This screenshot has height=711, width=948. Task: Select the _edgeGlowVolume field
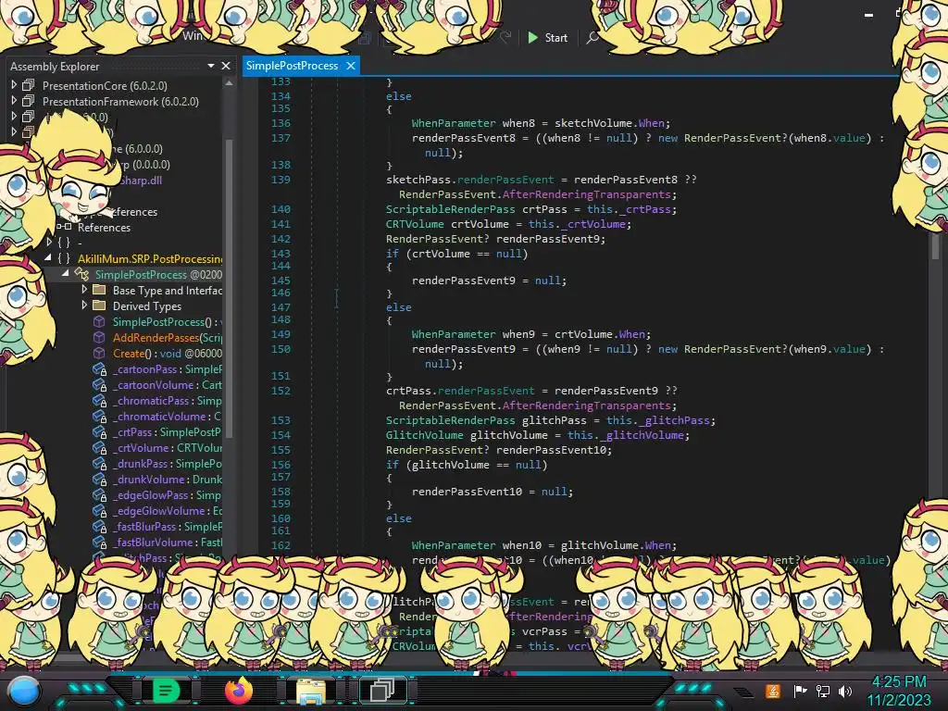point(167,510)
